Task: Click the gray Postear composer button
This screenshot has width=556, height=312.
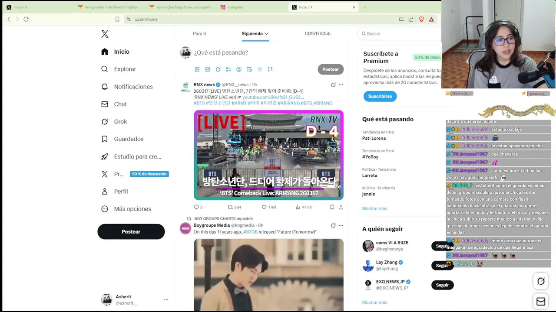Action: click(331, 69)
